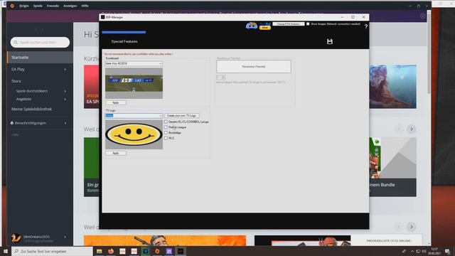
Task: Open the Windows notification center icon
Action: point(447,251)
